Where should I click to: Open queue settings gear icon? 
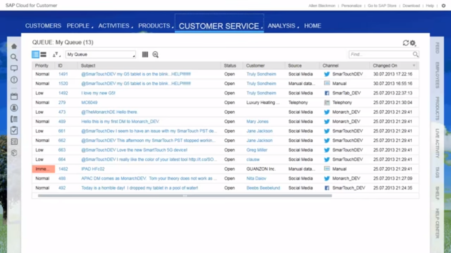click(413, 43)
